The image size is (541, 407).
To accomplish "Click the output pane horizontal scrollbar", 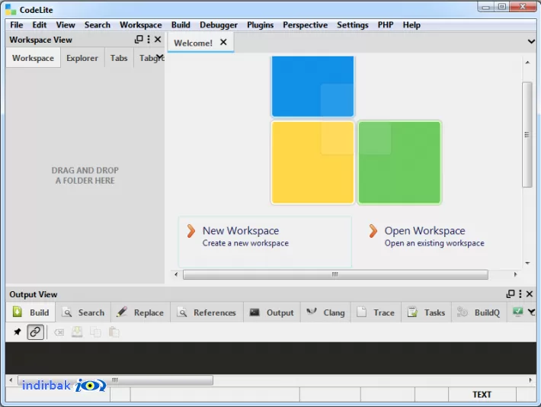I will (115, 380).
